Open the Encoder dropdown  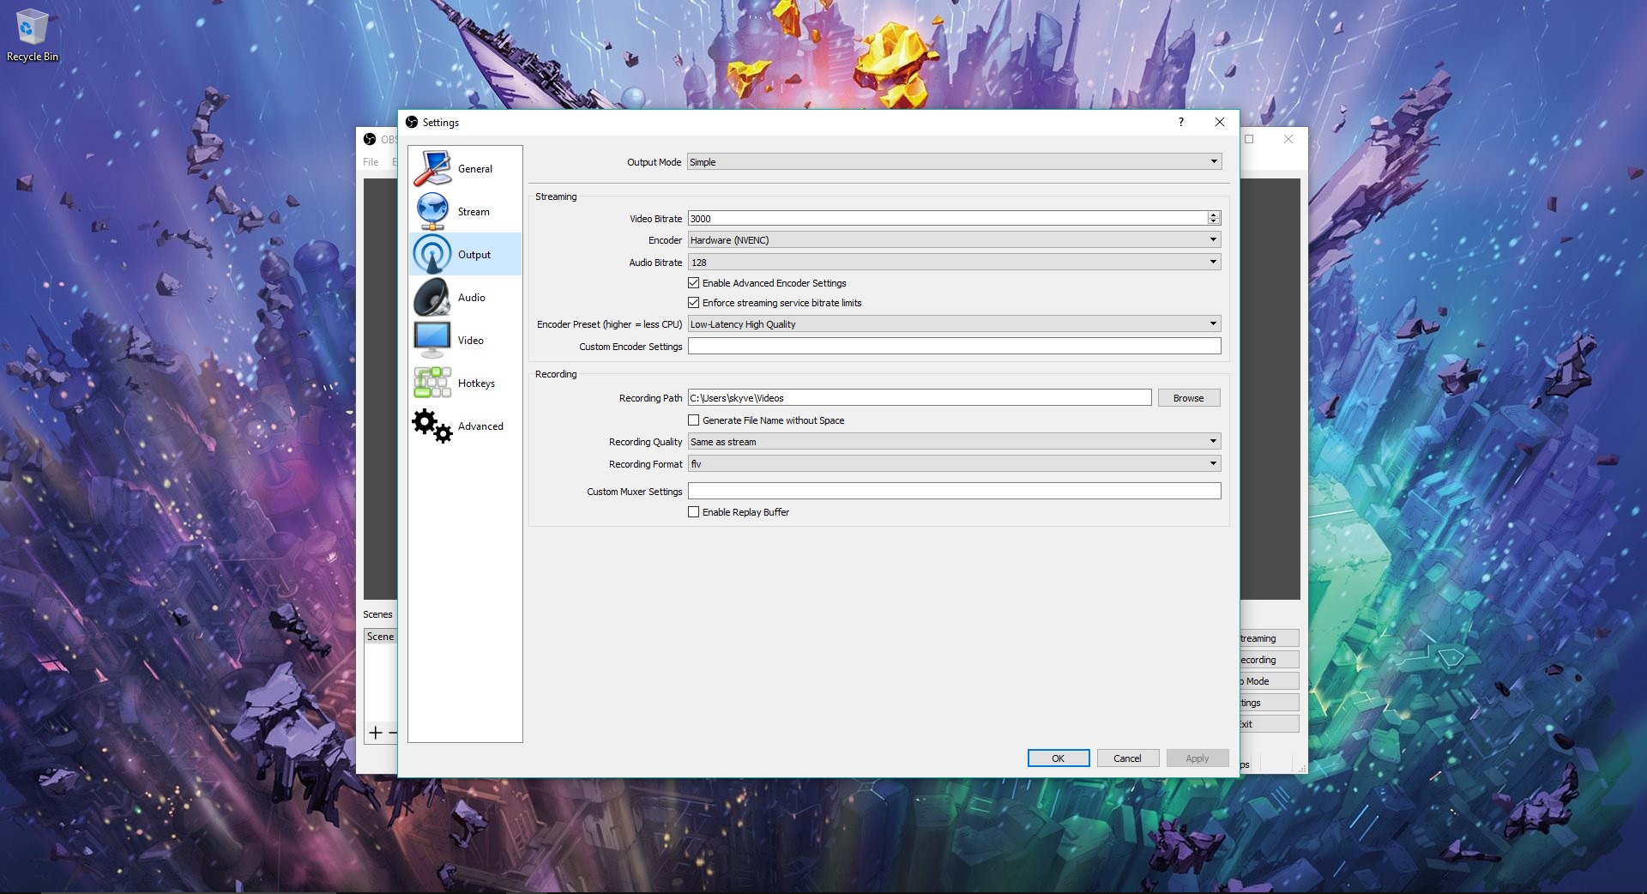[954, 239]
